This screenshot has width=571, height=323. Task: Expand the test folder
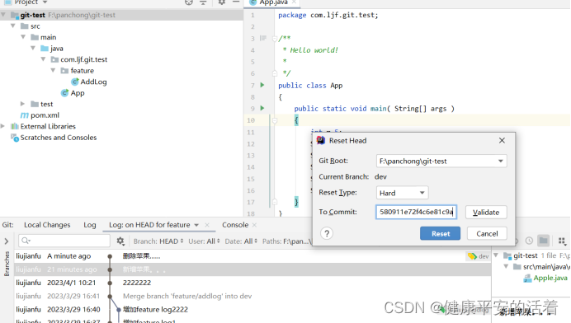point(22,104)
